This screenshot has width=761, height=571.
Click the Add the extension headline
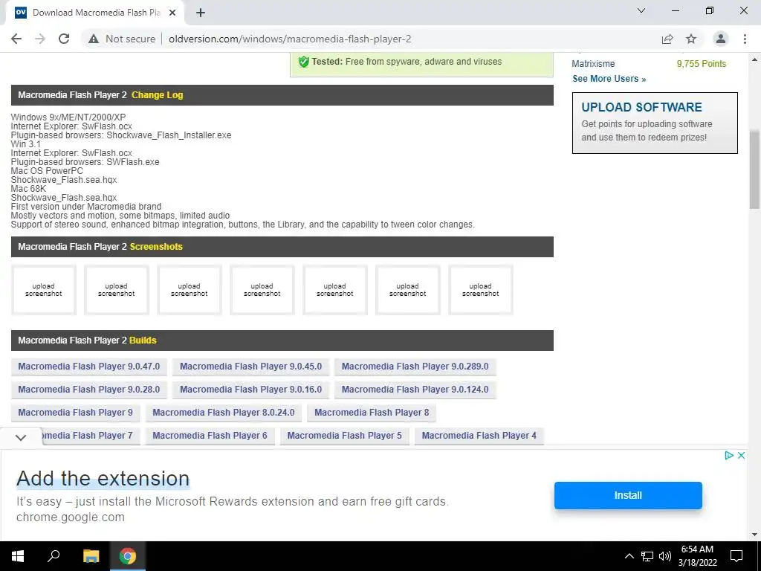103,479
